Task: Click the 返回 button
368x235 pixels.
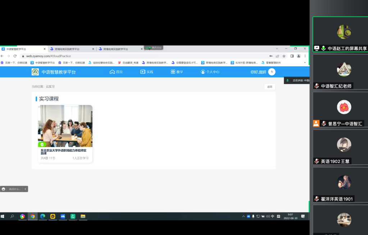Action: tap(270, 86)
